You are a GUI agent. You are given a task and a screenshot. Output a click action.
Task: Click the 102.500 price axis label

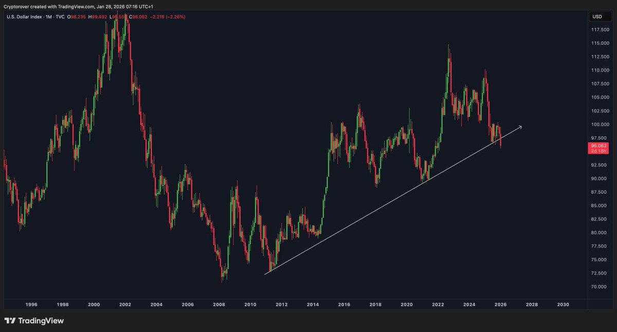pyautogui.click(x=601, y=111)
